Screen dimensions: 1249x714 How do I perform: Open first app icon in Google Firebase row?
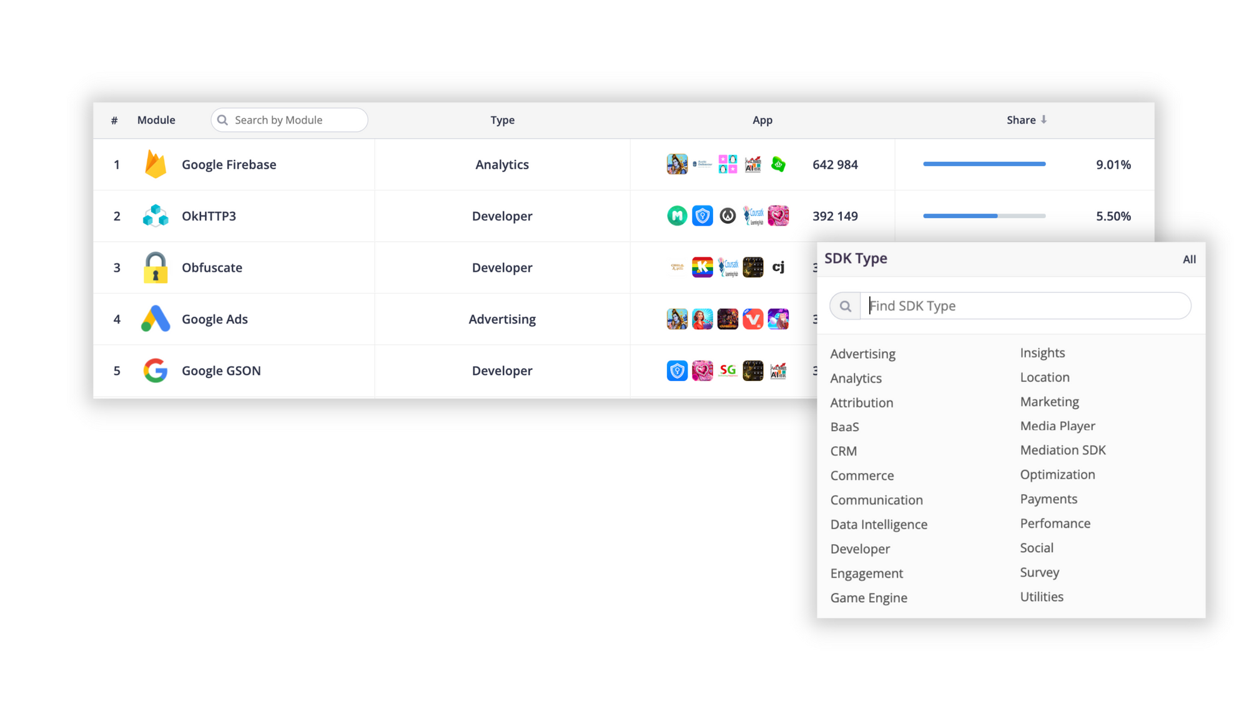point(677,164)
